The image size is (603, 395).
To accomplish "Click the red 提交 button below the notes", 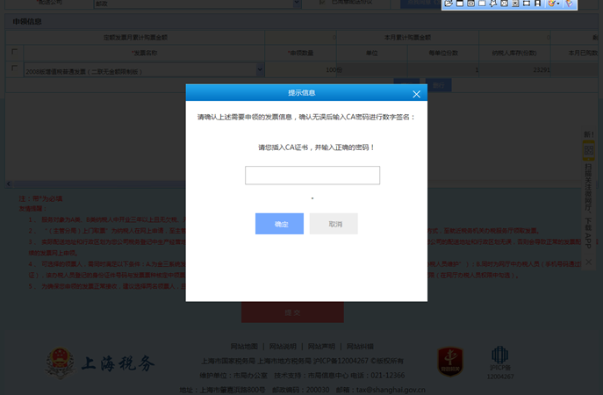I will pyautogui.click(x=292, y=312).
